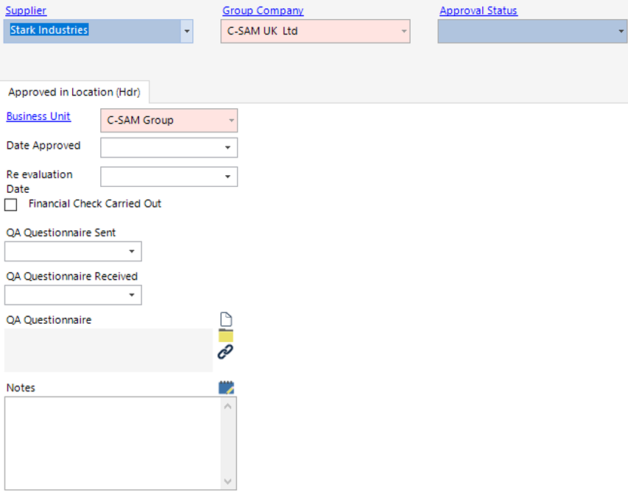
Task: Select the Approved in Location (Hdr) tab
Action: tap(74, 92)
